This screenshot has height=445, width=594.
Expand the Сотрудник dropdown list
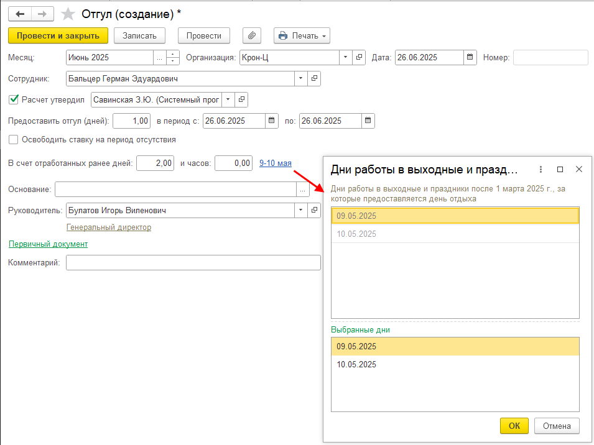301,78
